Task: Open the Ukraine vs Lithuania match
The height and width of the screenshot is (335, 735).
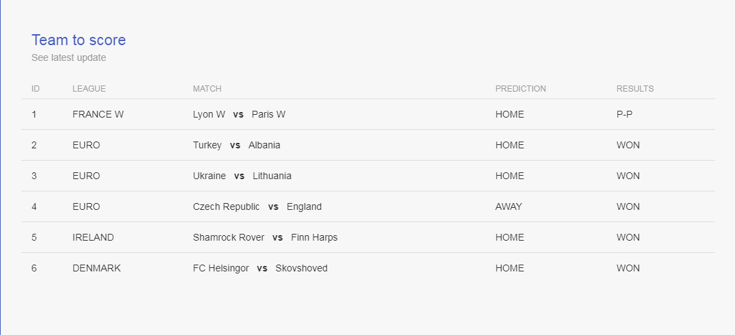Action: pos(242,176)
